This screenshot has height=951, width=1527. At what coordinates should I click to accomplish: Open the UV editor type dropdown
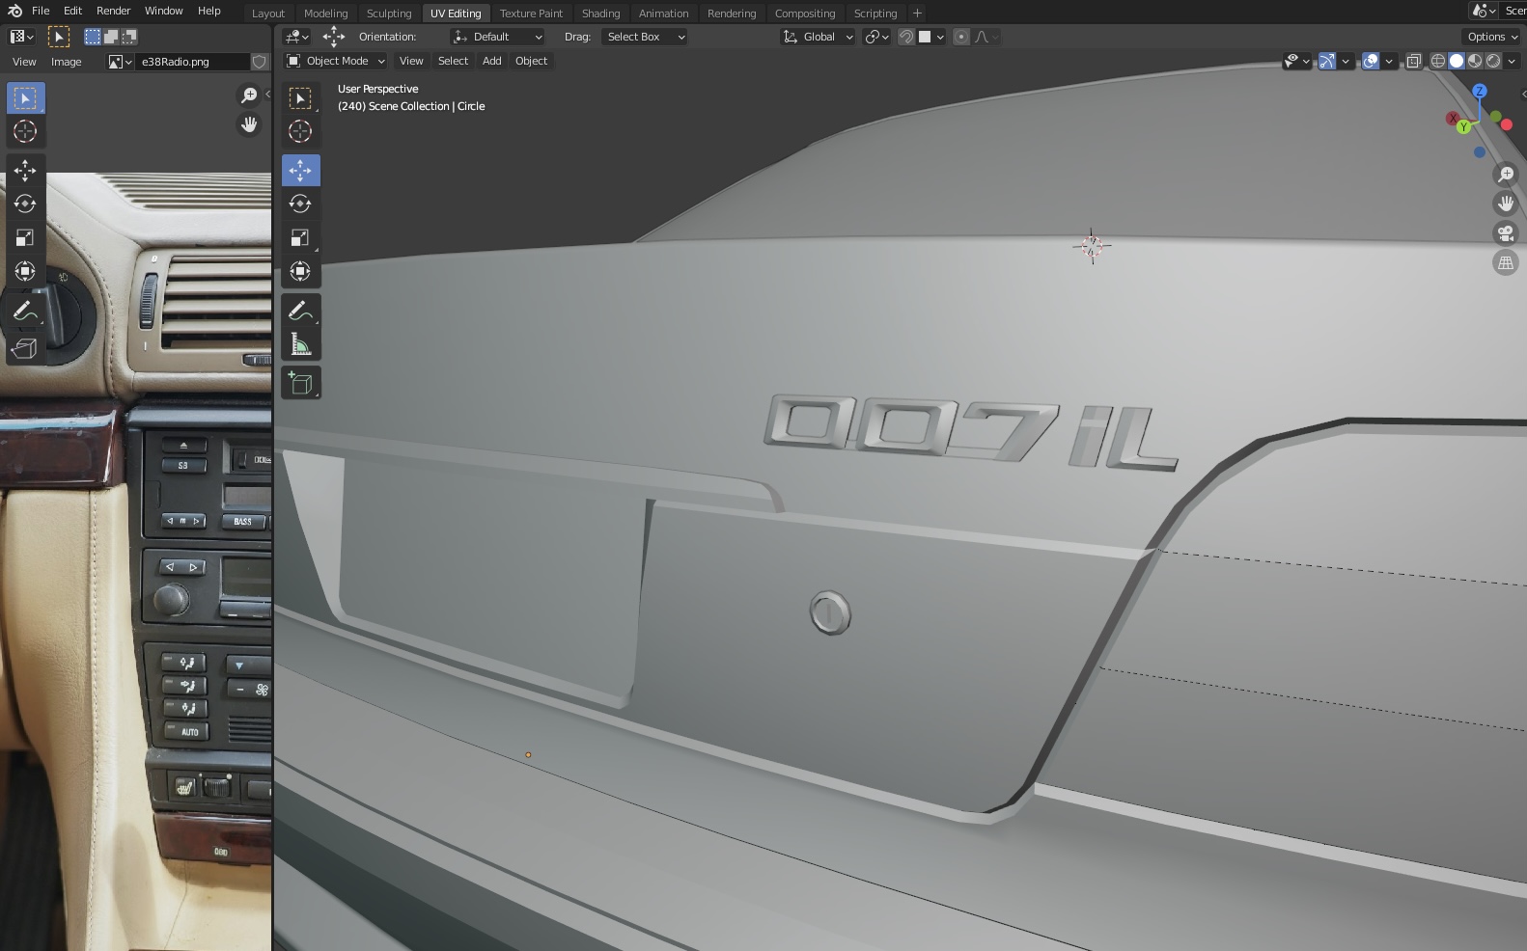point(21,37)
